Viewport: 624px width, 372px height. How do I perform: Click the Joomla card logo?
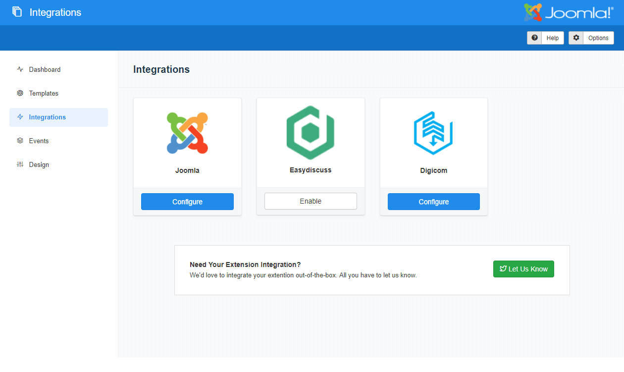(187, 132)
